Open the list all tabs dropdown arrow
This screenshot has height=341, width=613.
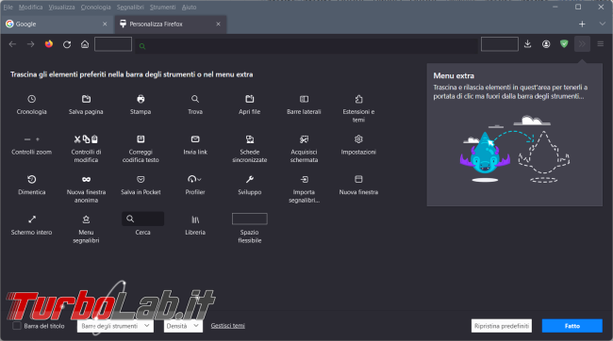tap(603, 24)
